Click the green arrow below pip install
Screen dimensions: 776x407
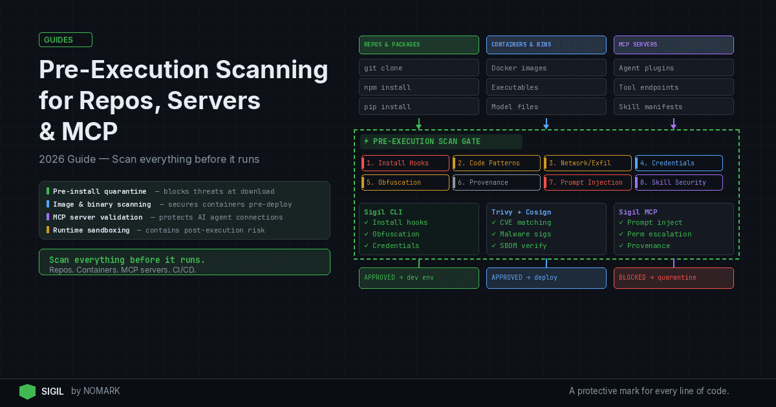point(418,123)
